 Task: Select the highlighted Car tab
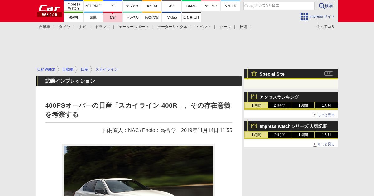pos(113,17)
